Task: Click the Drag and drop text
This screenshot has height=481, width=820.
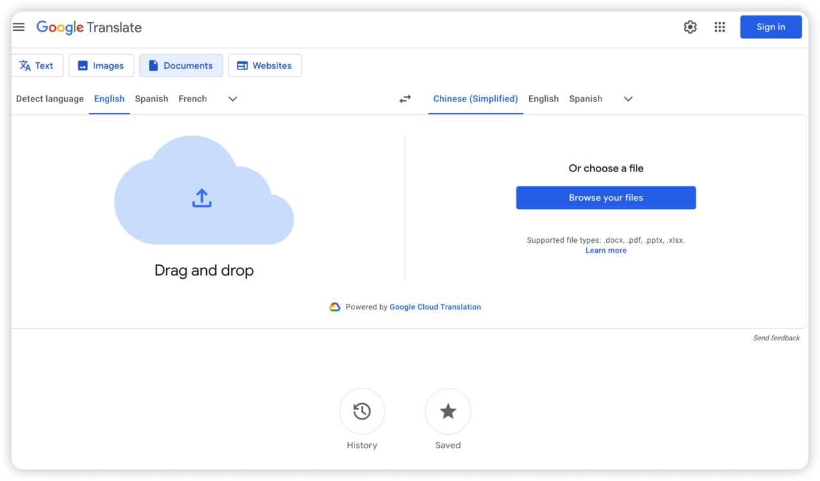Action: tap(204, 270)
